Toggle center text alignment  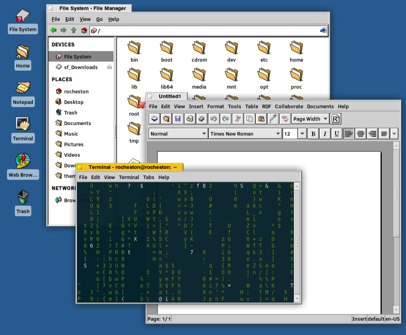point(360,134)
